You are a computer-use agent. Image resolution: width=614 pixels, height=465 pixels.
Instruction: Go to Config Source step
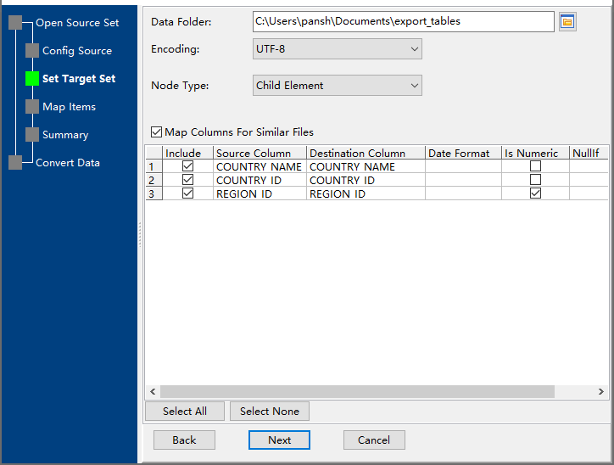pos(77,51)
